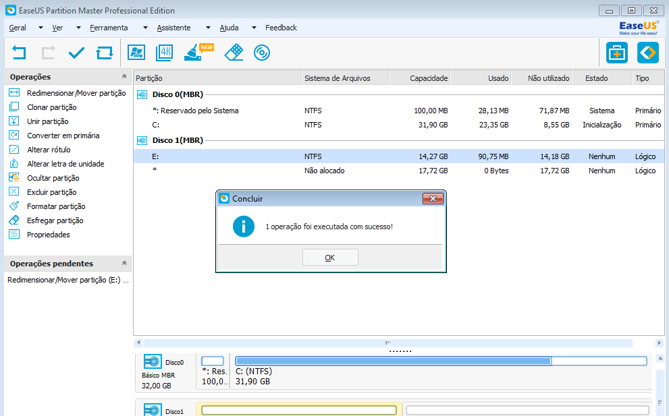The width and height of the screenshot is (669, 416).
Task: Collapse the Operações pendentes panel
Action: click(124, 264)
